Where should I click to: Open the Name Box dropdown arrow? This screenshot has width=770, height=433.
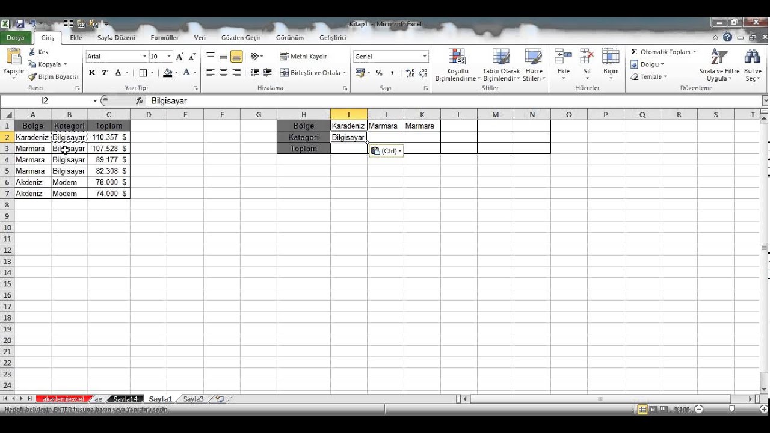click(94, 101)
